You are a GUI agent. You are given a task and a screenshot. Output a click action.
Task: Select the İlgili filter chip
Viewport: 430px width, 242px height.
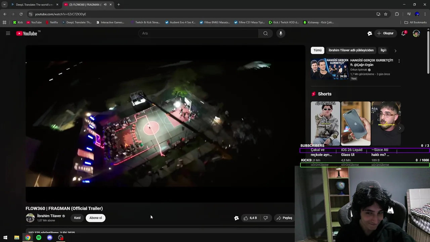click(x=383, y=50)
